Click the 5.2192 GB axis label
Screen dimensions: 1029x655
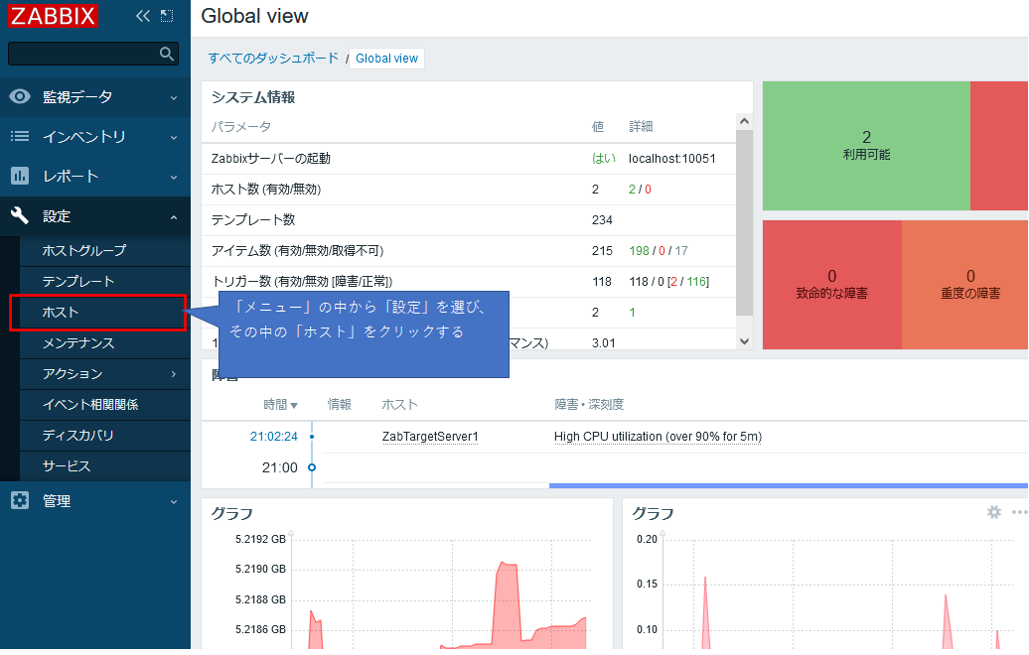point(260,540)
